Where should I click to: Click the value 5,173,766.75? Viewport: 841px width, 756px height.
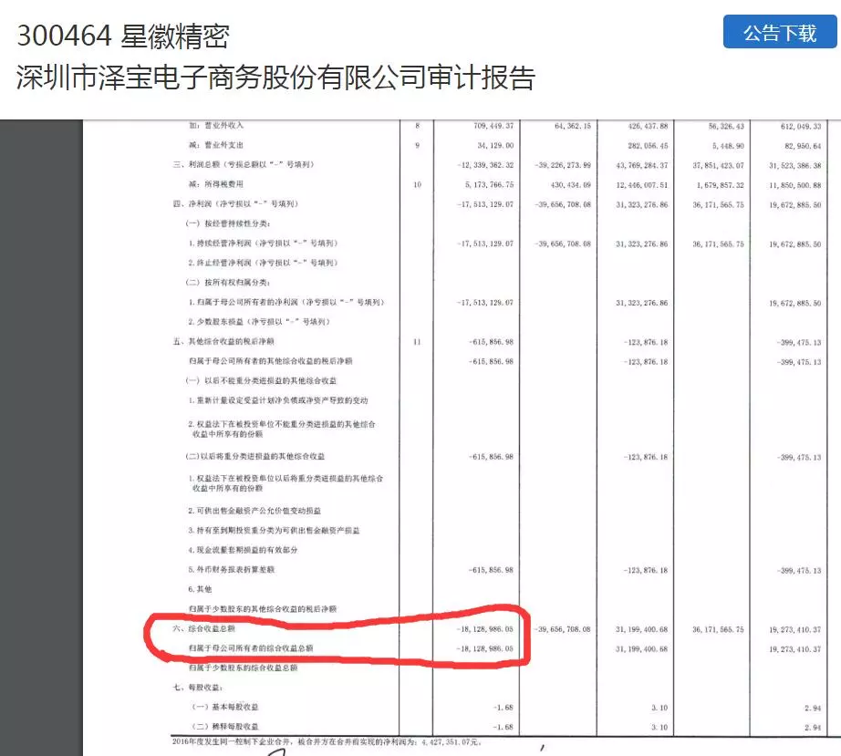pos(489,184)
